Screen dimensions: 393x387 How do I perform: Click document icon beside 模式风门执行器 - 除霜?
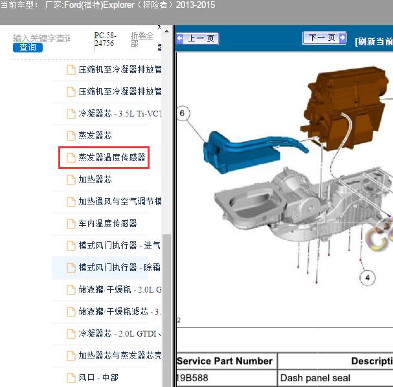[71, 268]
